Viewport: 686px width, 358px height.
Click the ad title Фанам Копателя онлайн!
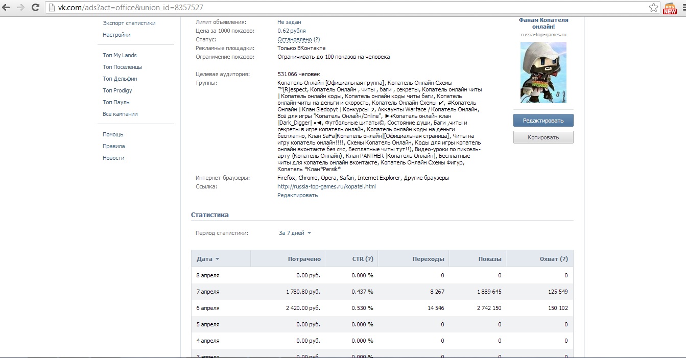pyautogui.click(x=543, y=23)
